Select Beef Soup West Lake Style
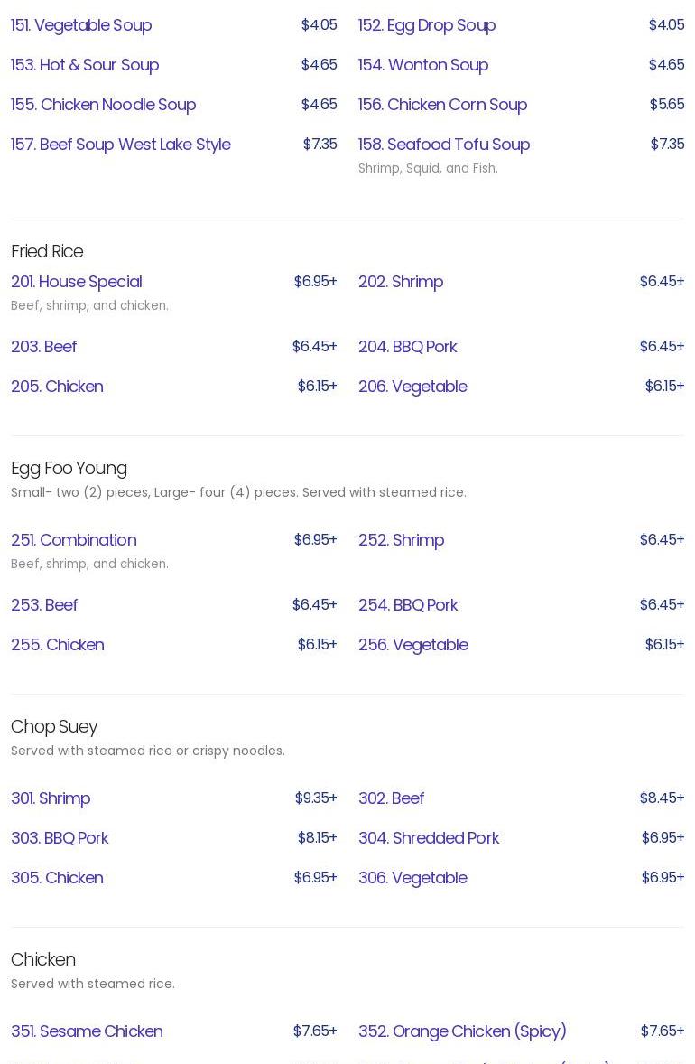The image size is (695, 1064). point(120,145)
